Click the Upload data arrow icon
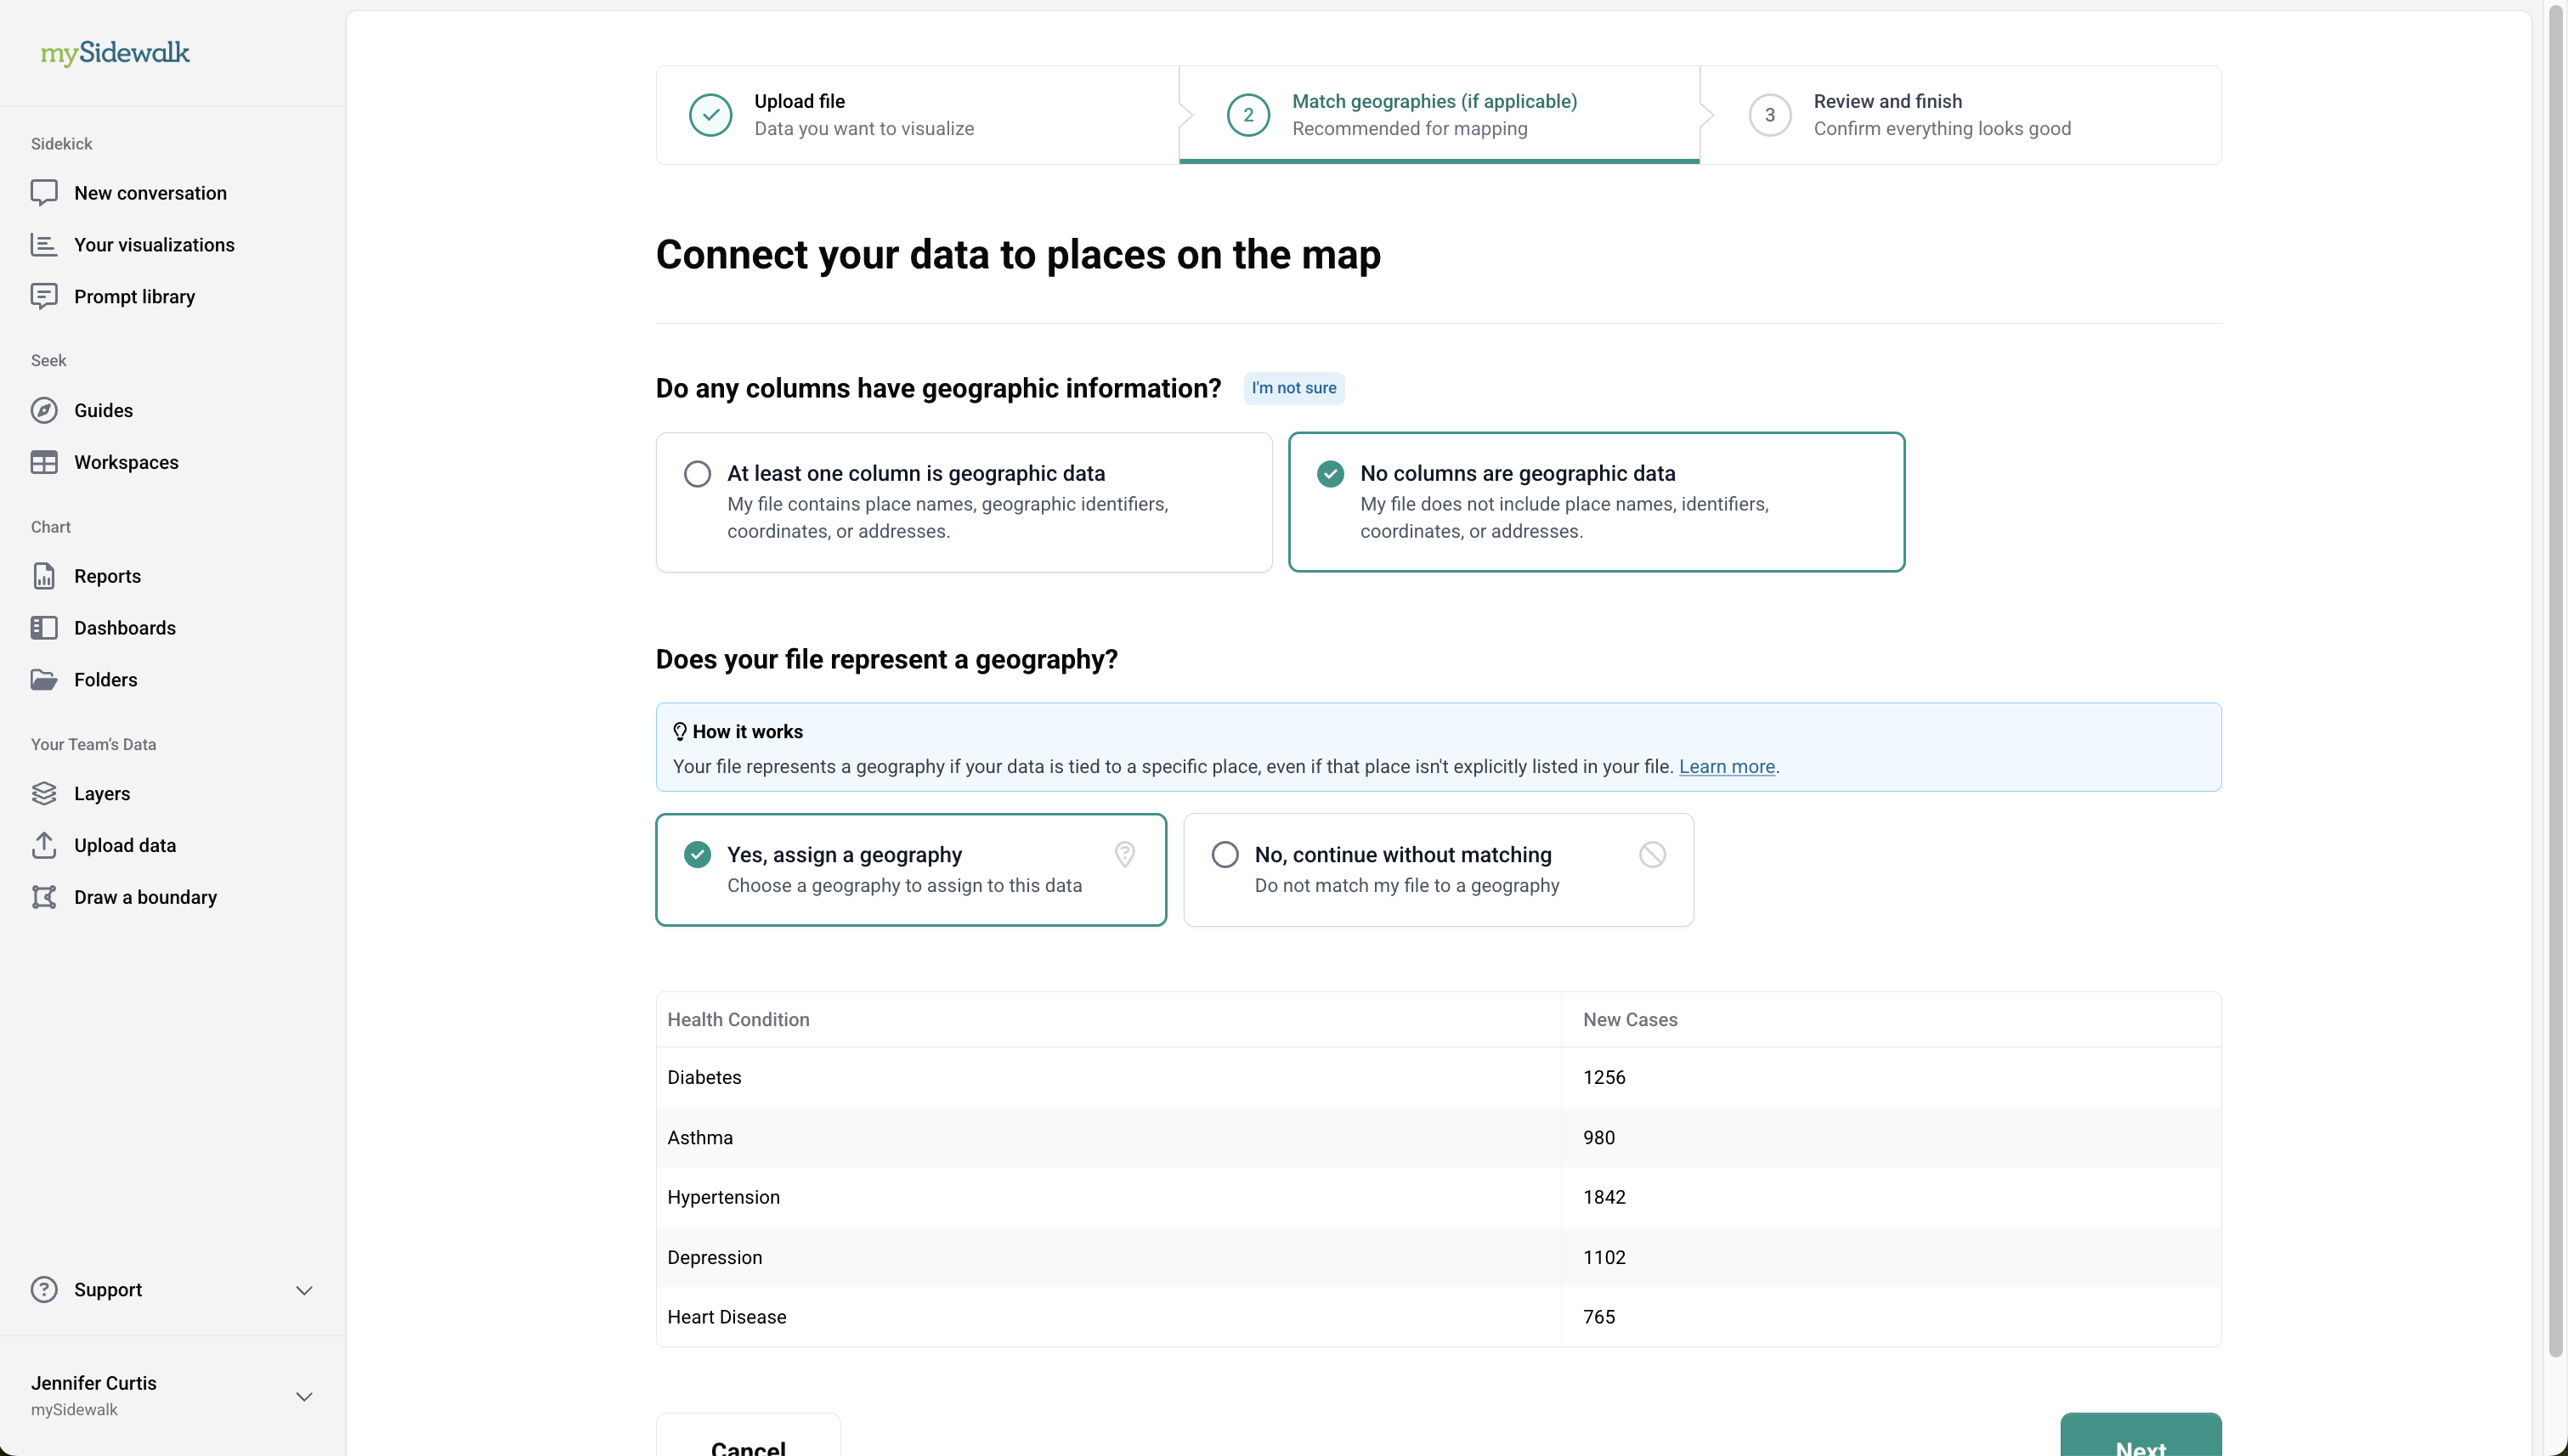 [44, 845]
